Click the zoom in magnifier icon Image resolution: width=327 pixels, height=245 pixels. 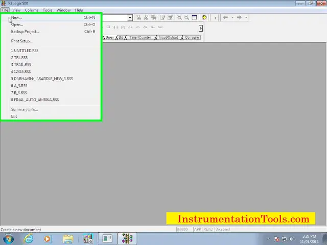179,17
